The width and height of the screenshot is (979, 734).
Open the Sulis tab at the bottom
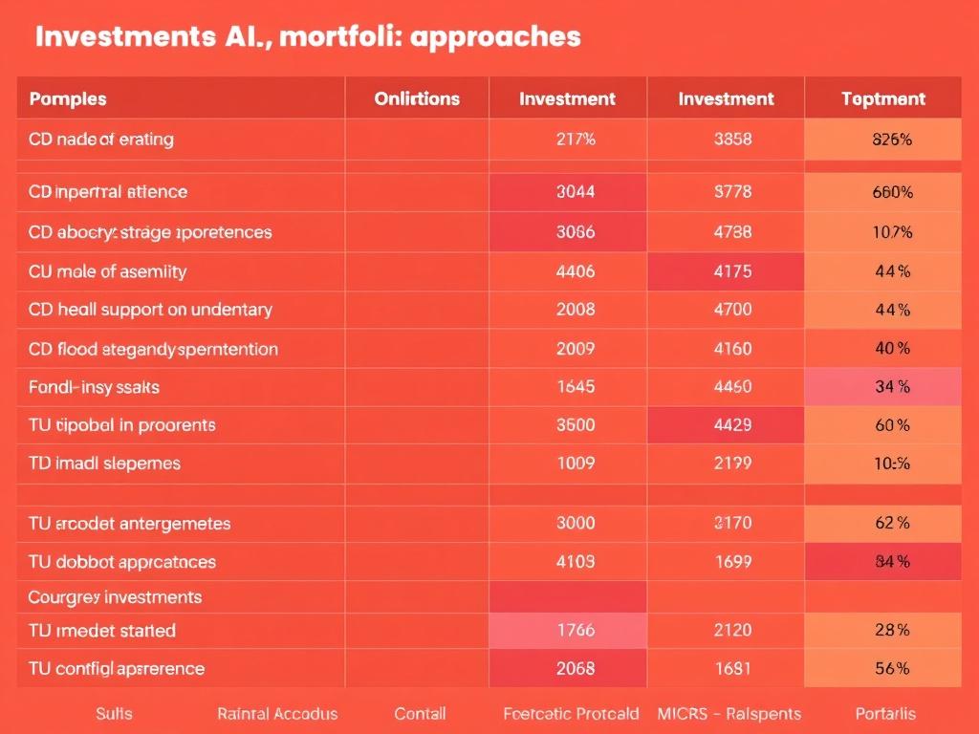pyautogui.click(x=114, y=714)
